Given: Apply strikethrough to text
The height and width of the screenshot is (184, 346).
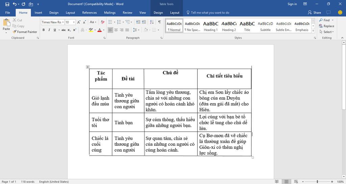Looking at the screenshot, I should [64, 30].
